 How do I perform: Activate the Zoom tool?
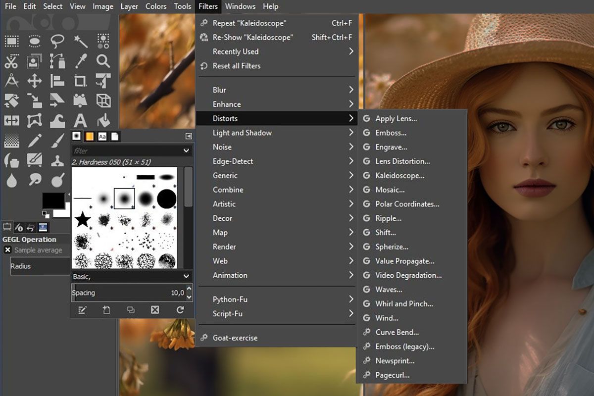[x=103, y=61]
